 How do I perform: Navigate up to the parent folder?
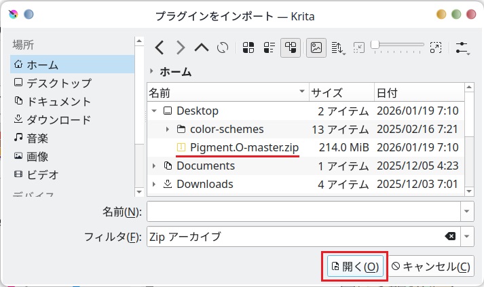click(x=202, y=47)
